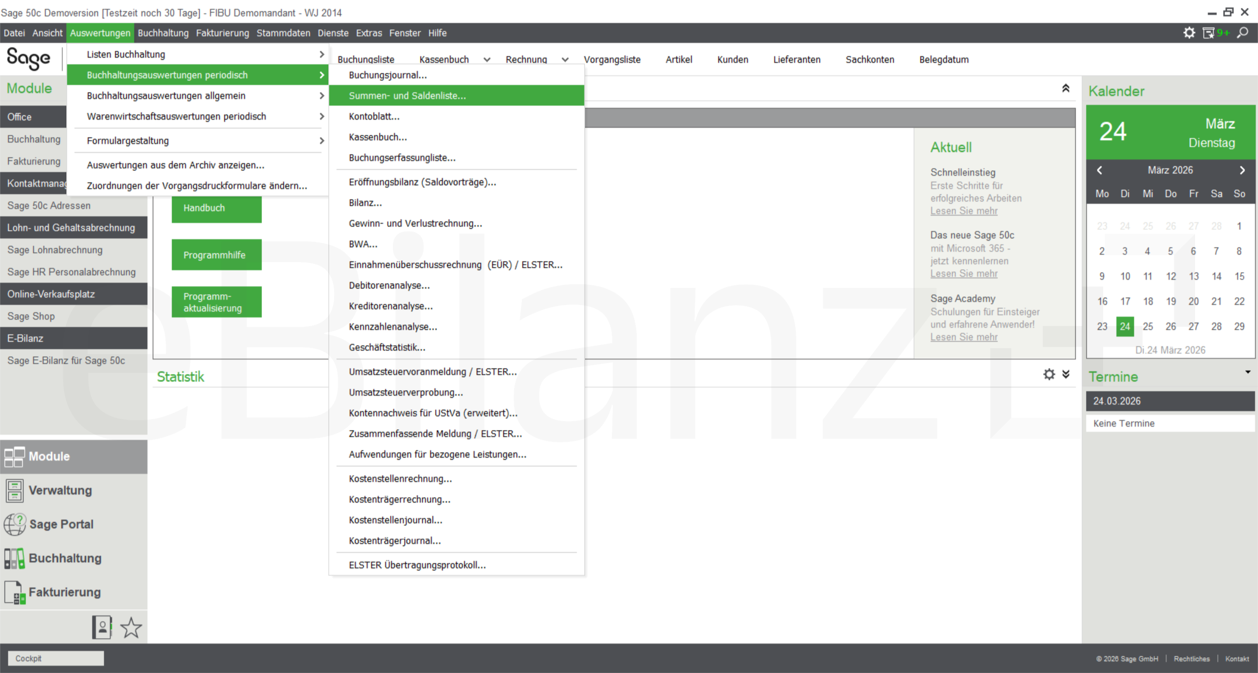Select Sage HR Personalabrechnung module

pos(74,272)
